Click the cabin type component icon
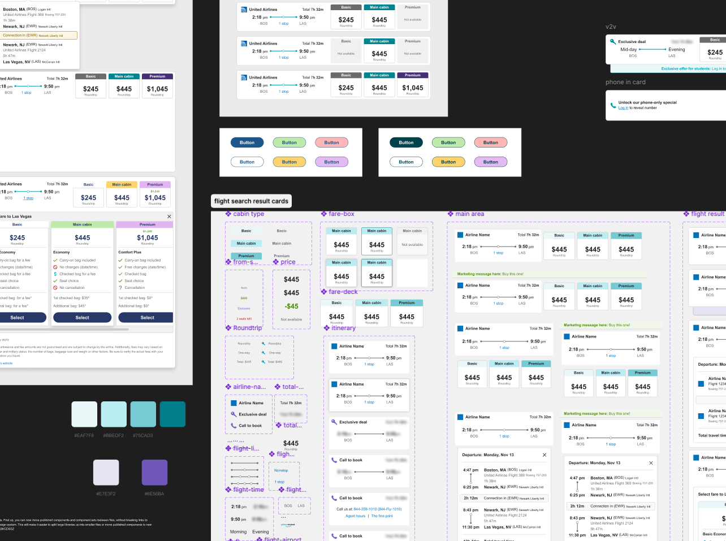The width and height of the screenshot is (726, 541). pyautogui.click(x=228, y=214)
